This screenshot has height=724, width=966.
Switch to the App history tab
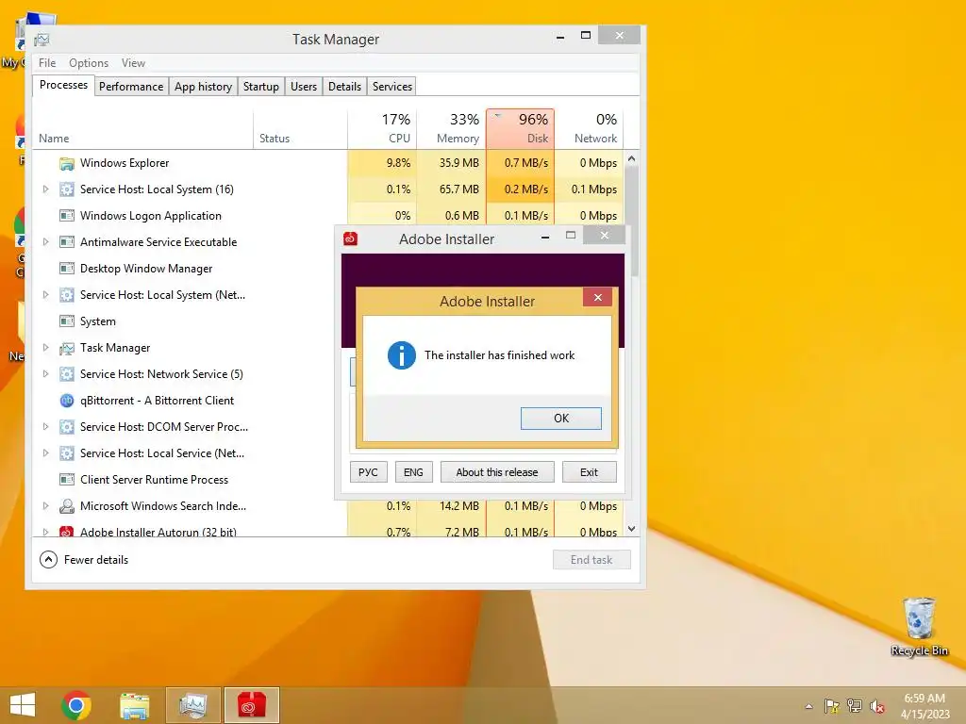click(204, 87)
